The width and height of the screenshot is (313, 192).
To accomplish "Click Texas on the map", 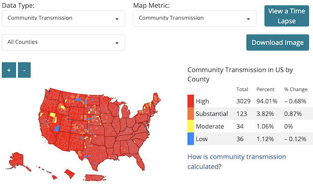I will click(94, 152).
